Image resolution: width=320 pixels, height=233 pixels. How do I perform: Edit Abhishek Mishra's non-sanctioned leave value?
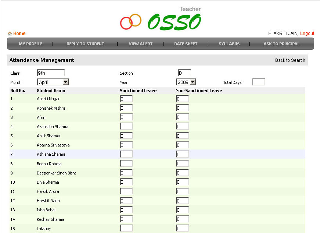coord(182,107)
